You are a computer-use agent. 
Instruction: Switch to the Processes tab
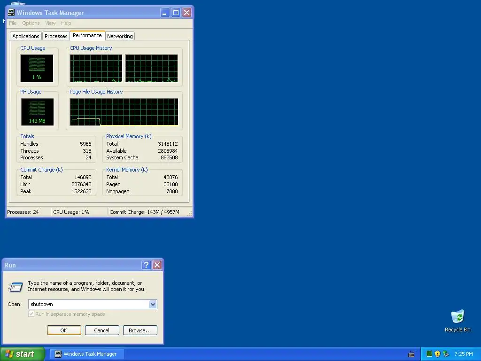[56, 36]
